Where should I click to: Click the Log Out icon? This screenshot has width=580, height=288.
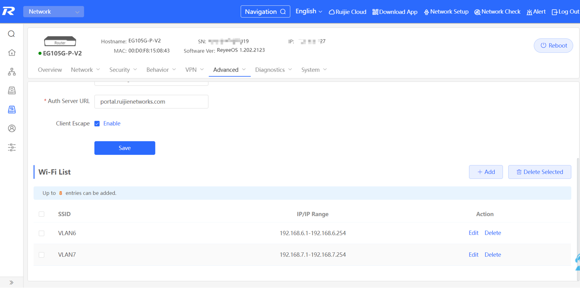click(554, 12)
